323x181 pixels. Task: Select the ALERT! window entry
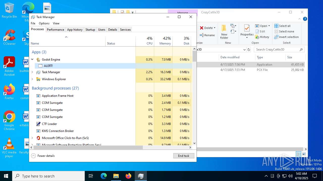(x=113, y=66)
